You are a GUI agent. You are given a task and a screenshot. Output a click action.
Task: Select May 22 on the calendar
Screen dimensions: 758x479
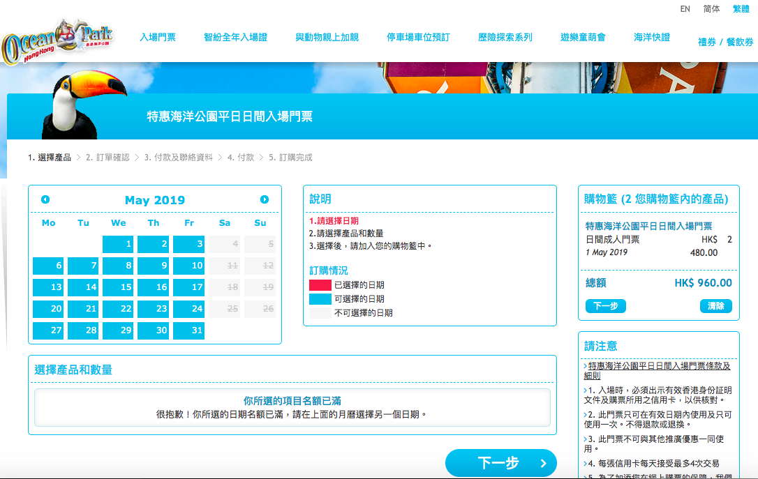coord(118,309)
